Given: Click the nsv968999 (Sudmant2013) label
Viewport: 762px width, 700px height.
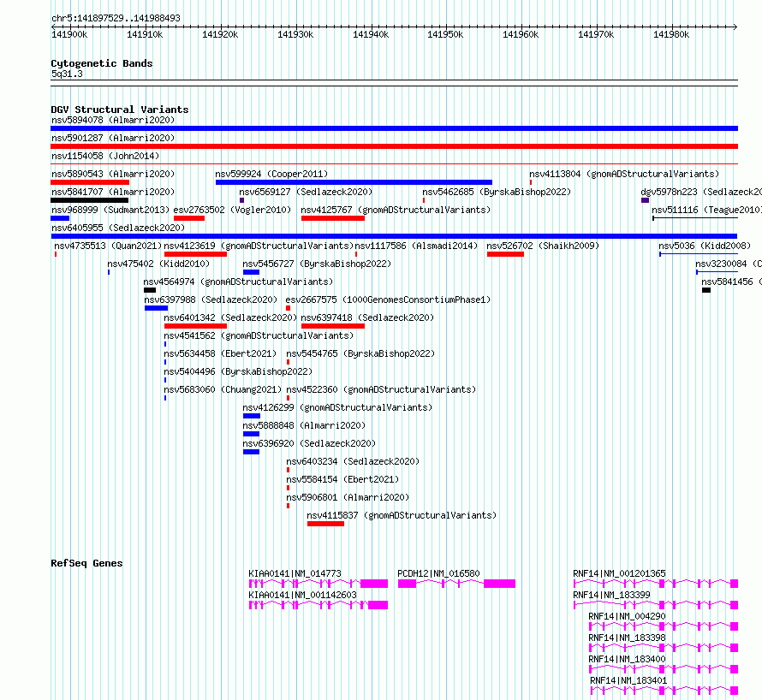Looking at the screenshot, I should click(x=110, y=210).
